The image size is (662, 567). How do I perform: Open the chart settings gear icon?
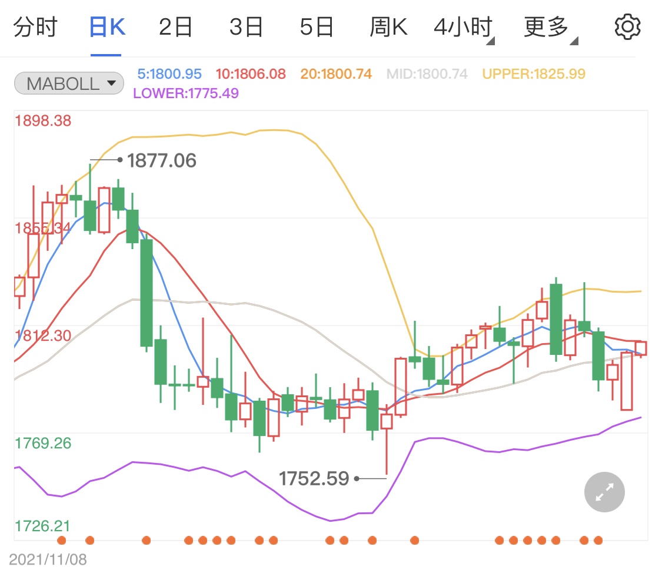(x=627, y=26)
